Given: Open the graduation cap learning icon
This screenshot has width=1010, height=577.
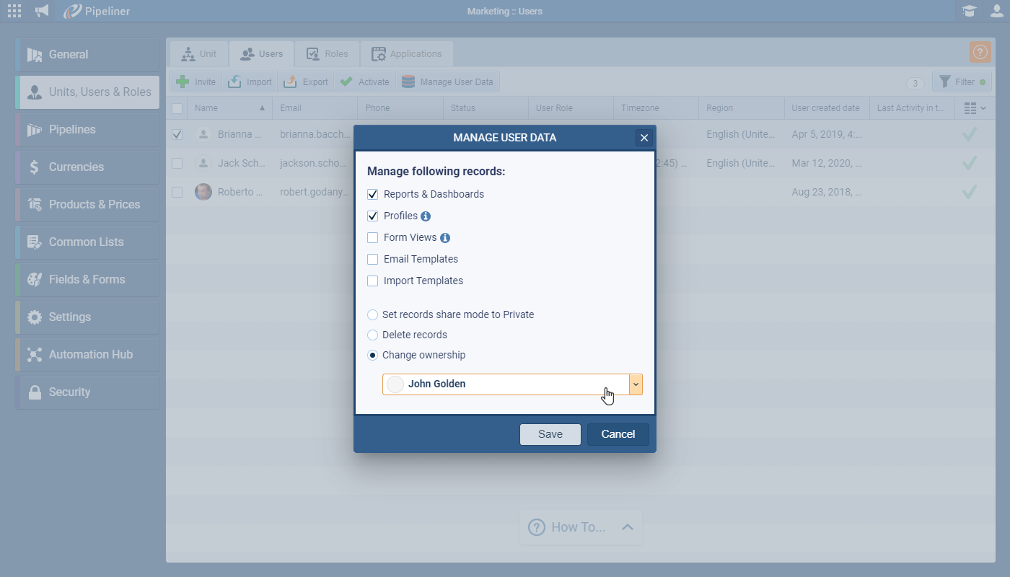Looking at the screenshot, I should (970, 11).
